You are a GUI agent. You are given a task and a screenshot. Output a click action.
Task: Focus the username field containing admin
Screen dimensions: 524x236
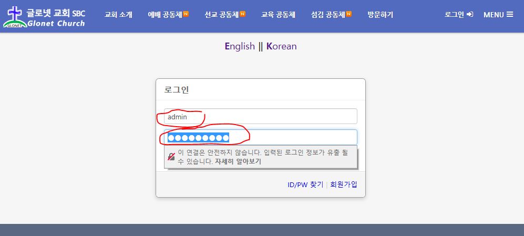pos(260,117)
